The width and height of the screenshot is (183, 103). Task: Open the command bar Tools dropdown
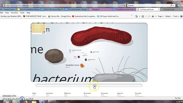176,16
